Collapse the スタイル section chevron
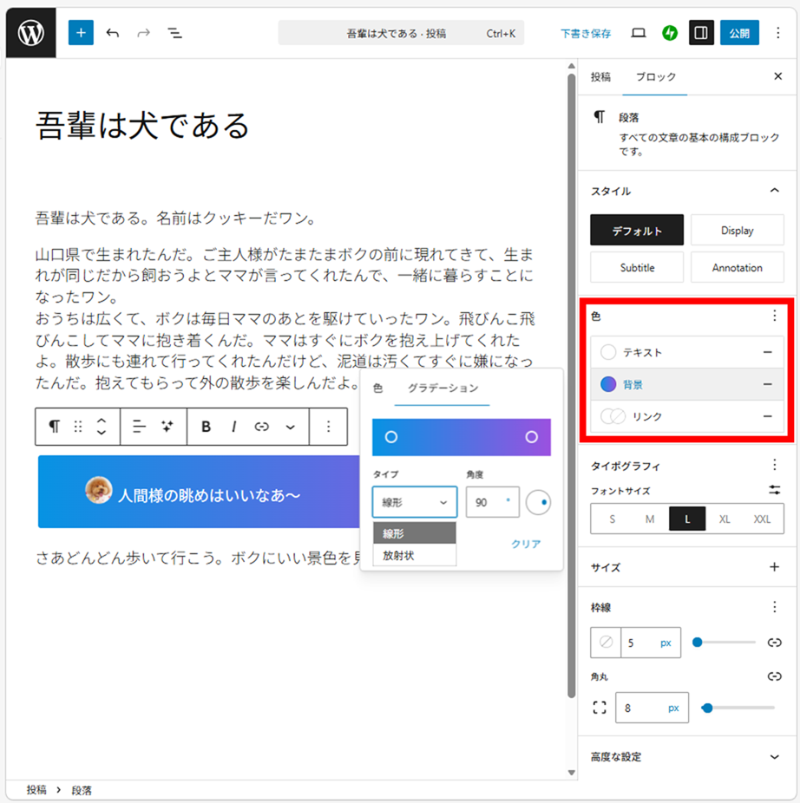This screenshot has height=803, width=800. (x=774, y=191)
